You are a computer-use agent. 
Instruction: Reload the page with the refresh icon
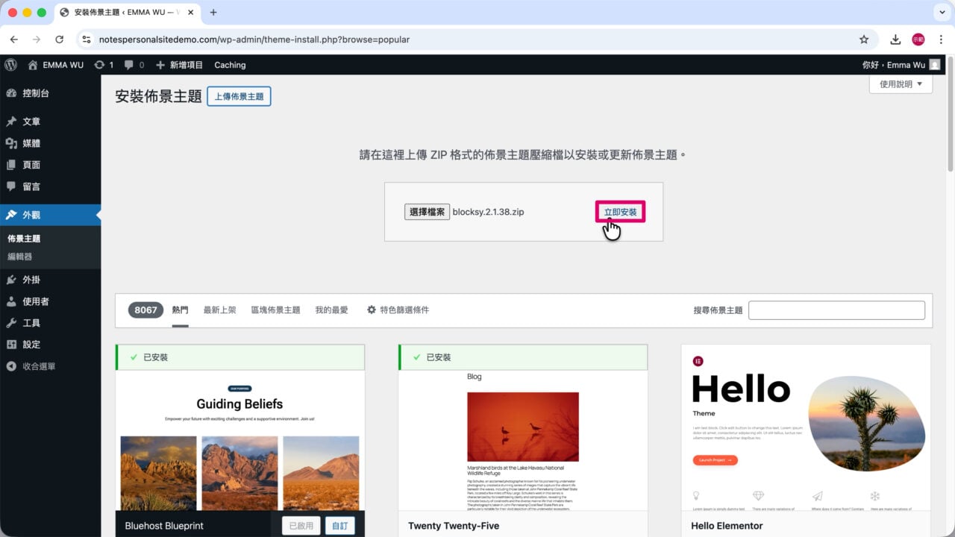click(x=60, y=40)
